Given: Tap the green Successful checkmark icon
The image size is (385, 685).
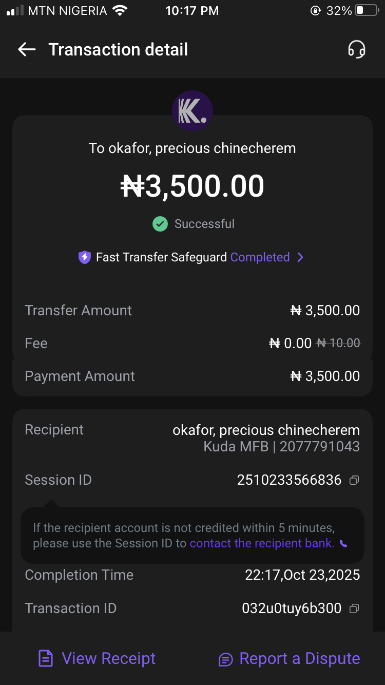Looking at the screenshot, I should (x=160, y=224).
